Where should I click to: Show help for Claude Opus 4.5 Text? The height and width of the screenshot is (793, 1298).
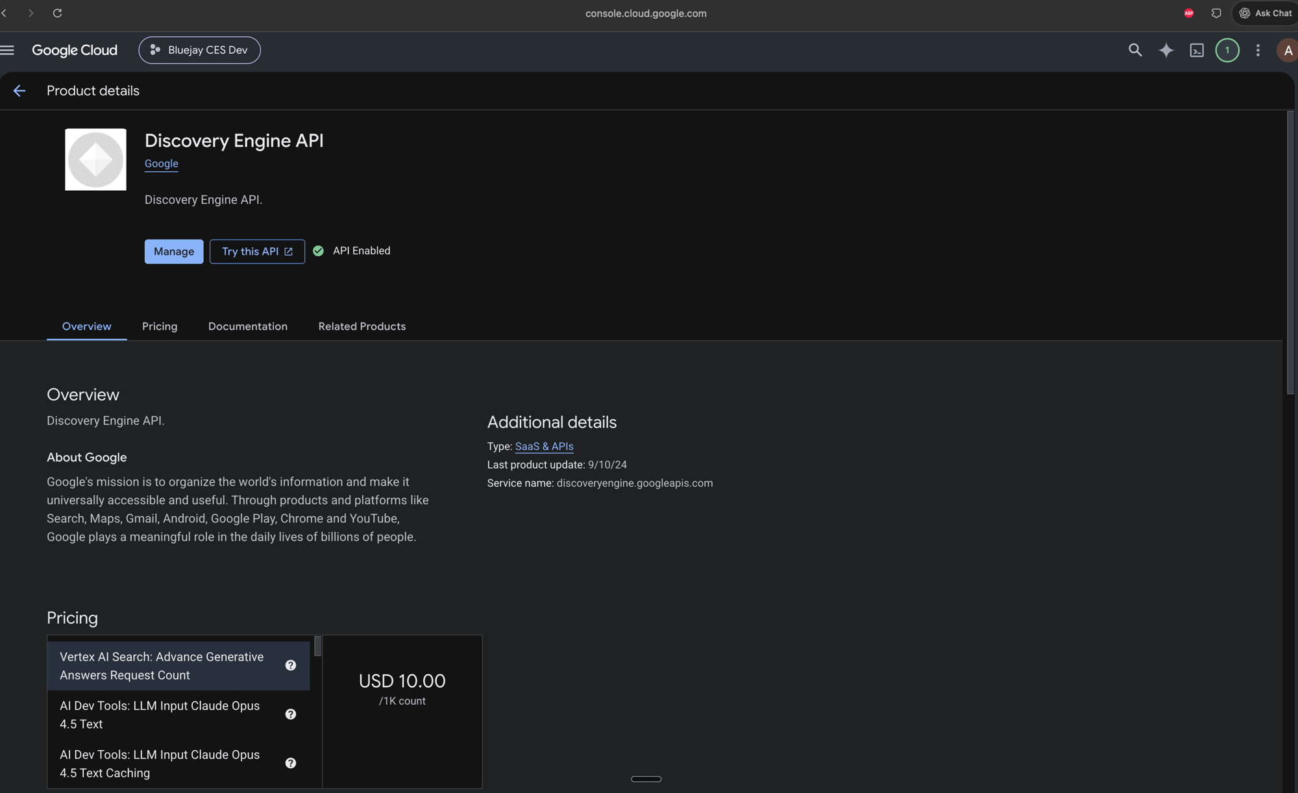[x=291, y=714]
